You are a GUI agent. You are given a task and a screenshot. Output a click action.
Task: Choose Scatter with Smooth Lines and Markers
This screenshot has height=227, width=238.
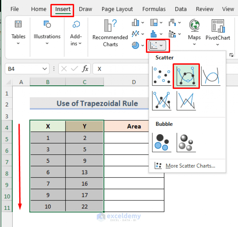[x=186, y=76]
